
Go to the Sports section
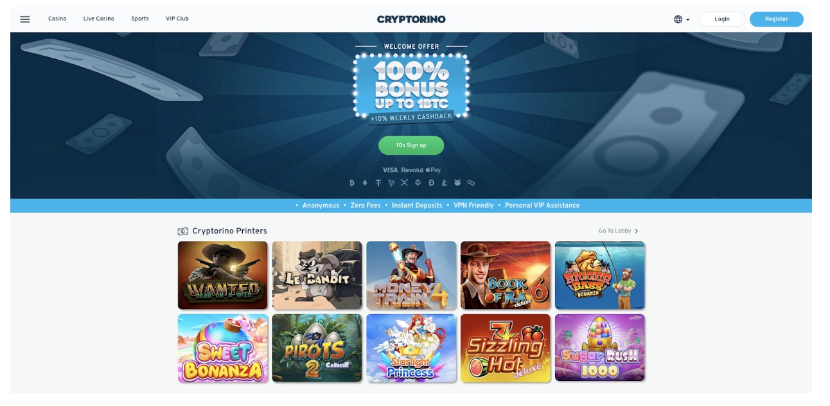click(x=140, y=19)
